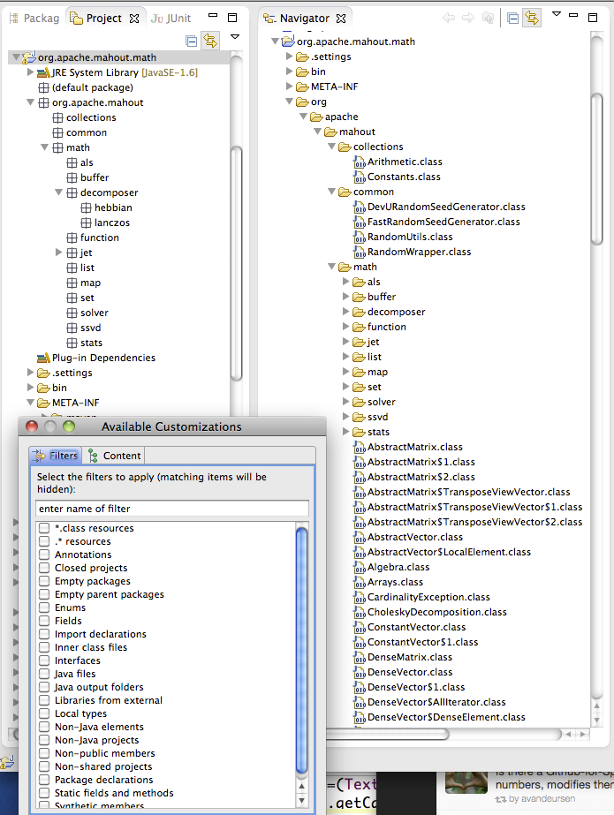Click Navigator forward arrow icon

(468, 19)
